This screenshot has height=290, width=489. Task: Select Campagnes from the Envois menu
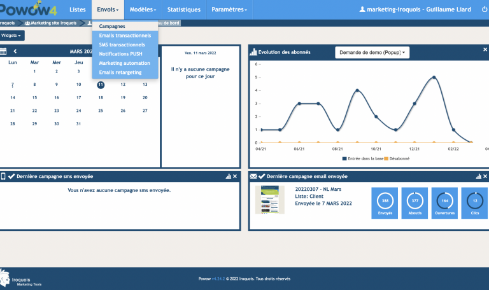(x=112, y=27)
